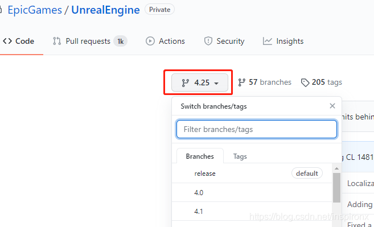374x227 pixels.
Task: Click the branch list scrollbar thumb
Action: (x=336, y=188)
